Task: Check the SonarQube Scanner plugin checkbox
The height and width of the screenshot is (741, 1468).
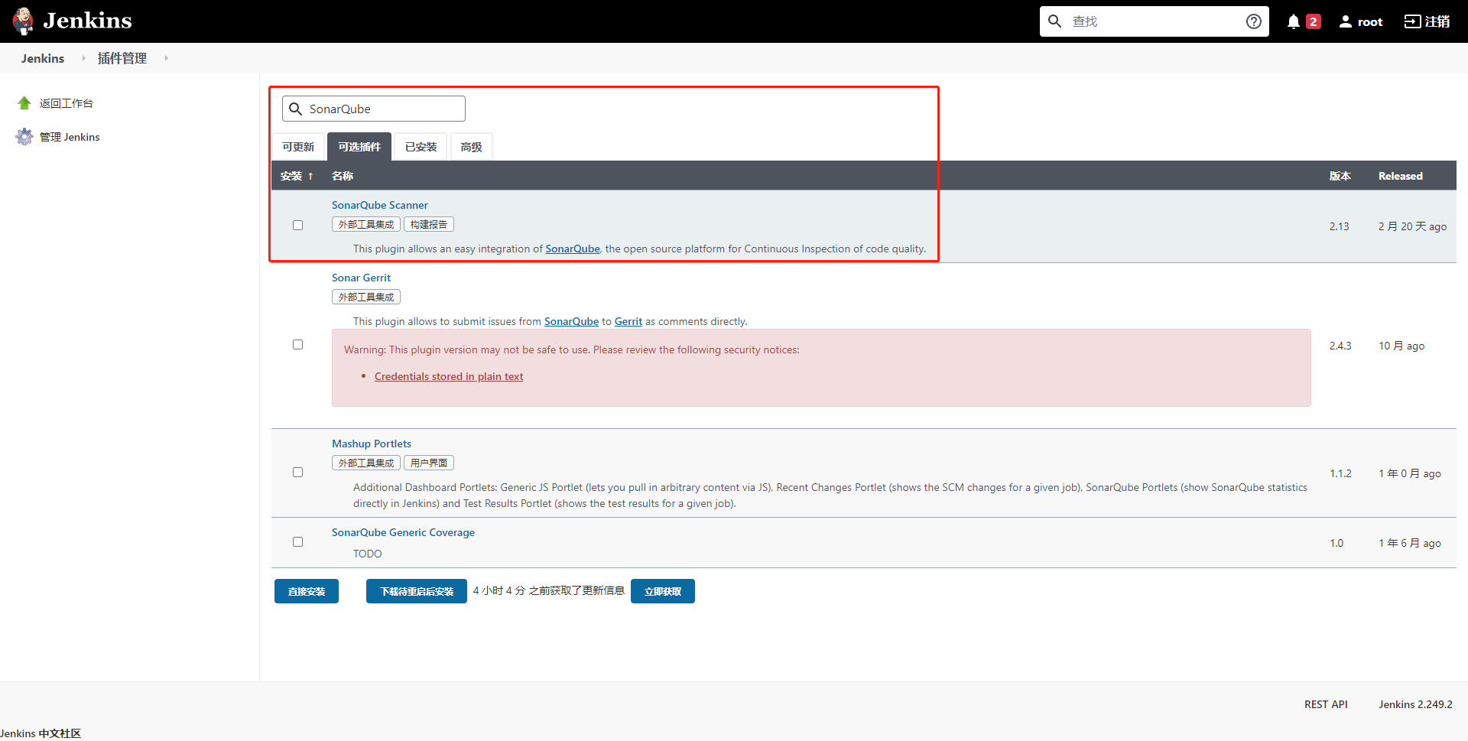Action: click(x=297, y=226)
